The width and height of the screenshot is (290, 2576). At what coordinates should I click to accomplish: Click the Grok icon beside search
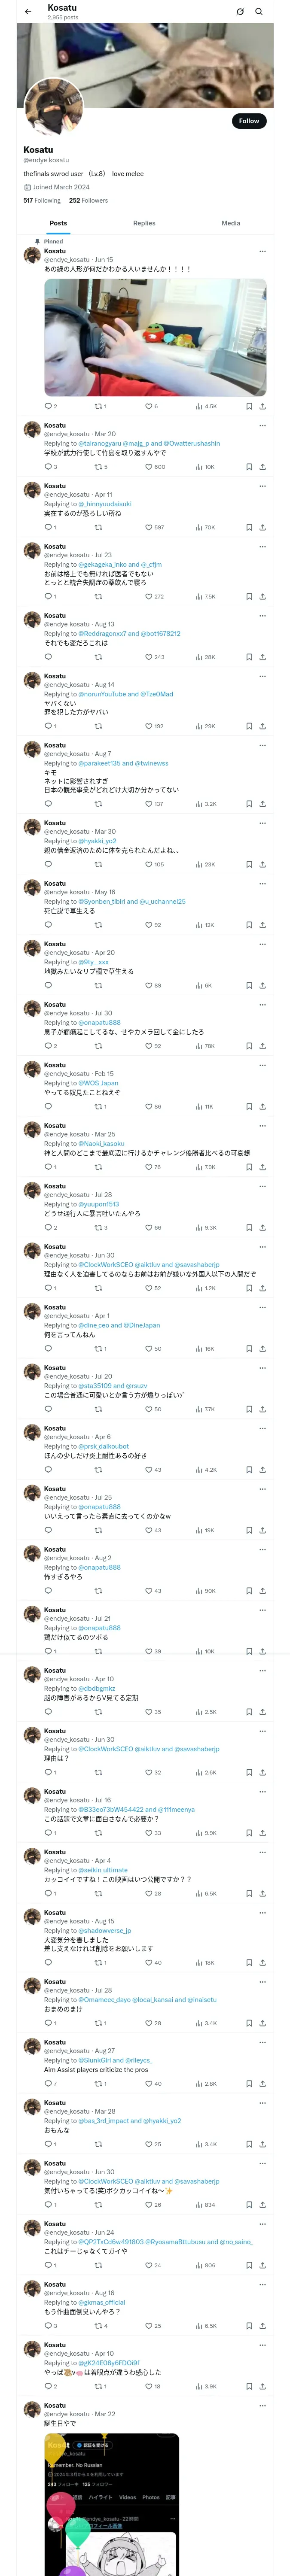[x=240, y=12]
